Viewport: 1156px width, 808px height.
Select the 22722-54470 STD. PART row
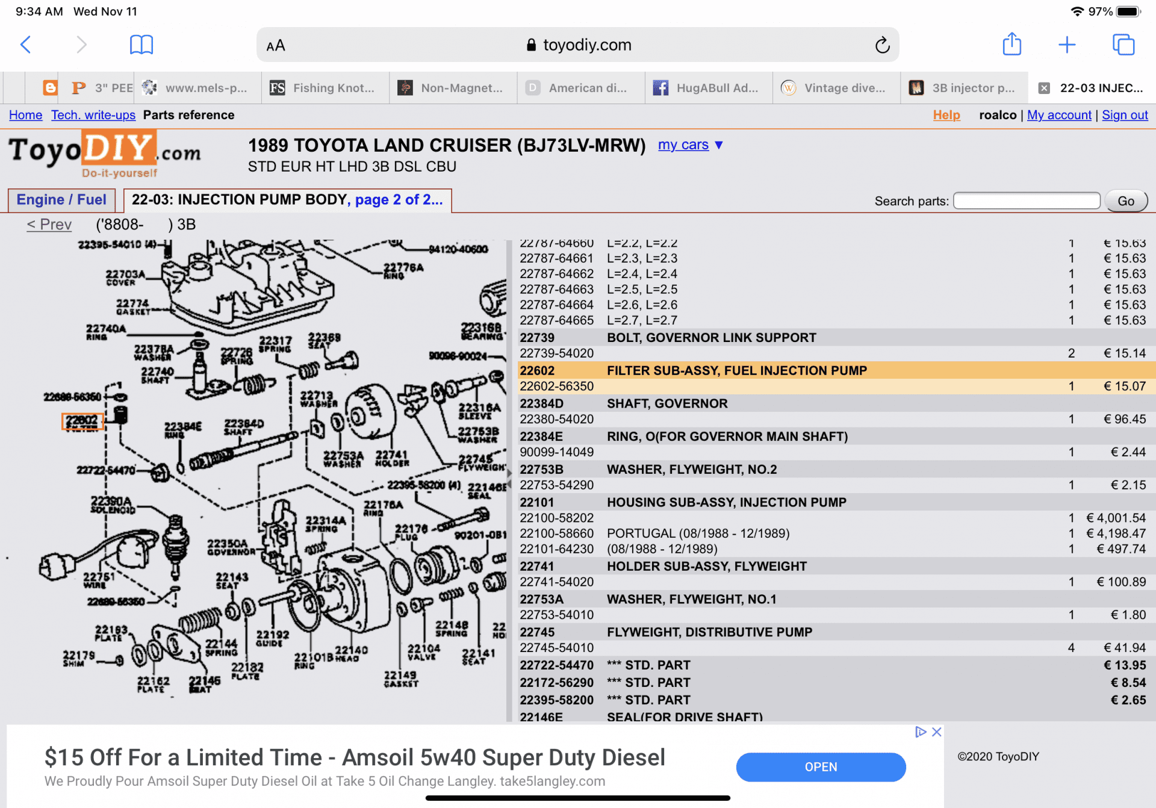pos(837,665)
